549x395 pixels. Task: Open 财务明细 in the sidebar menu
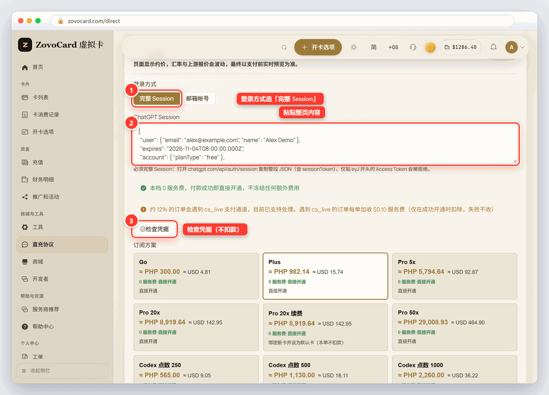pos(62,180)
